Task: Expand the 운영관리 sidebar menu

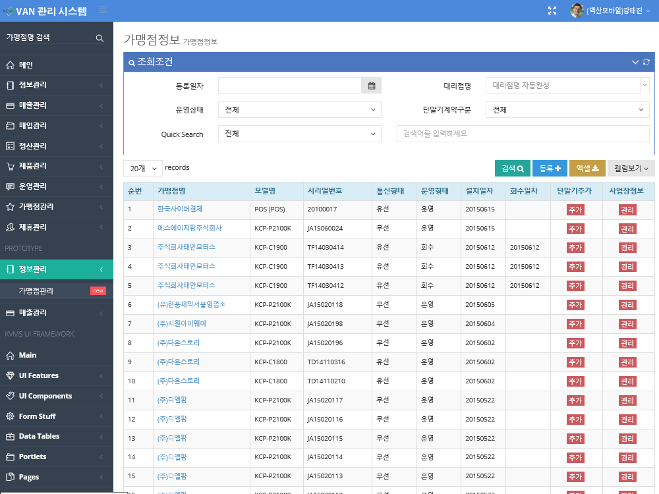Action: pos(56,186)
